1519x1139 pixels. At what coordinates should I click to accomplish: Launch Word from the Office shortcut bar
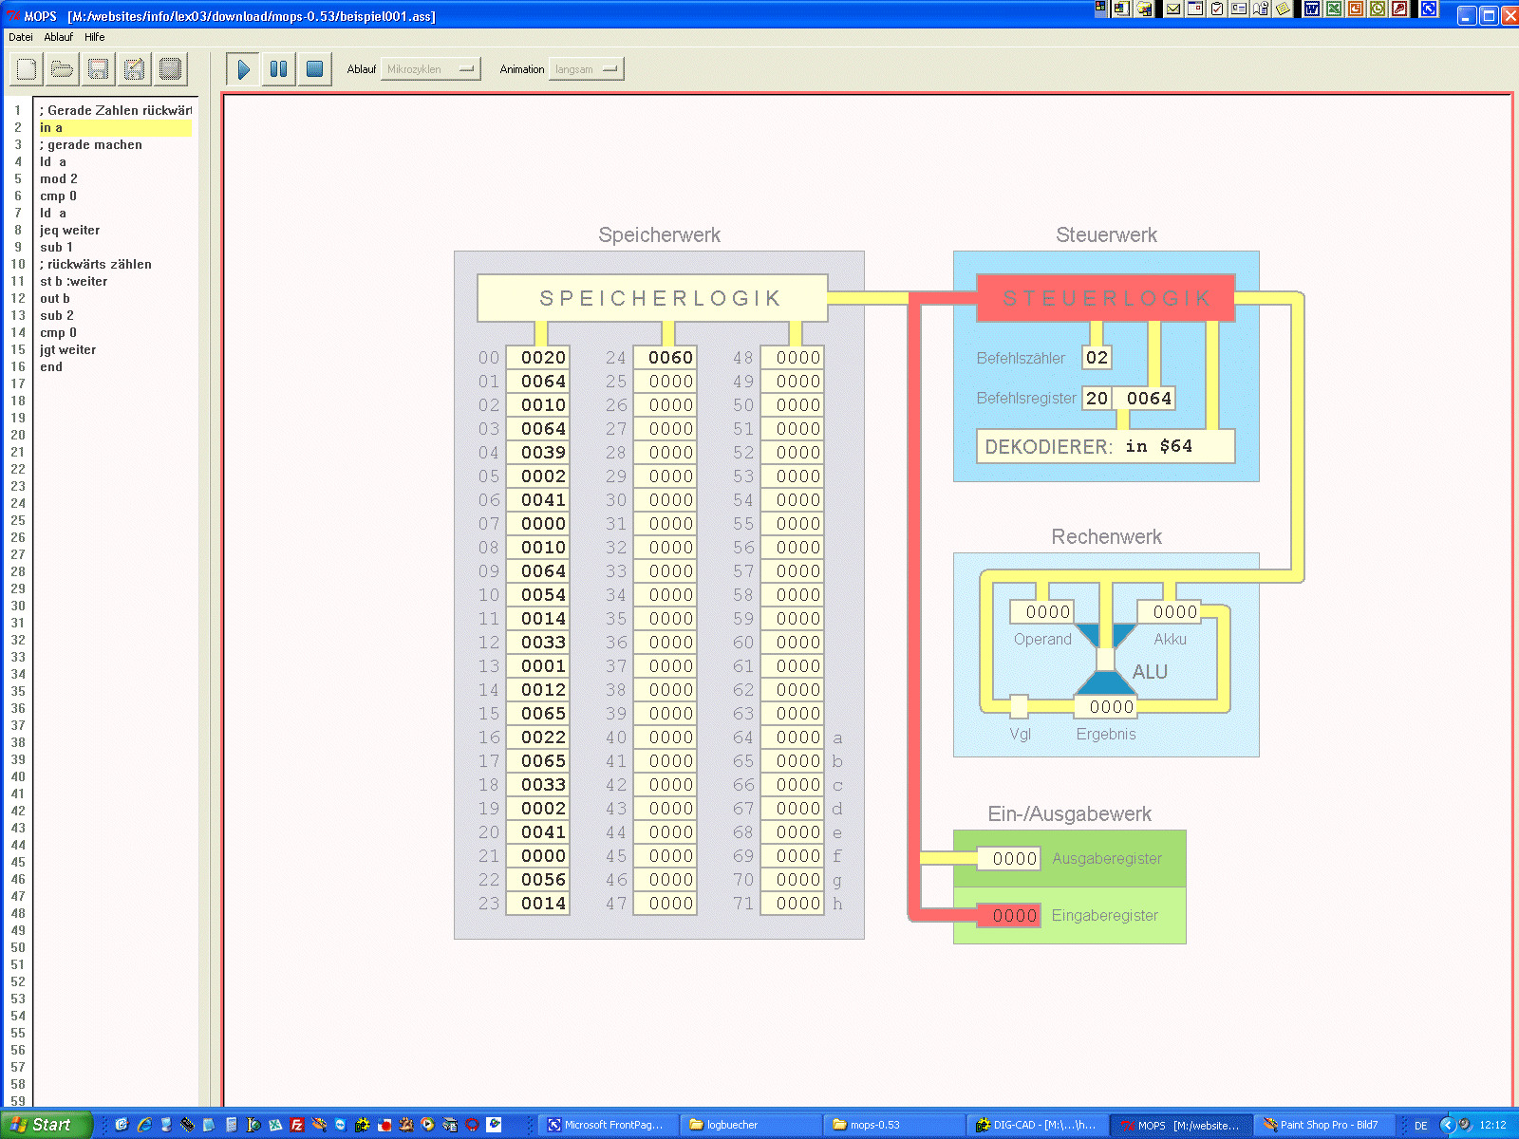1312,9
